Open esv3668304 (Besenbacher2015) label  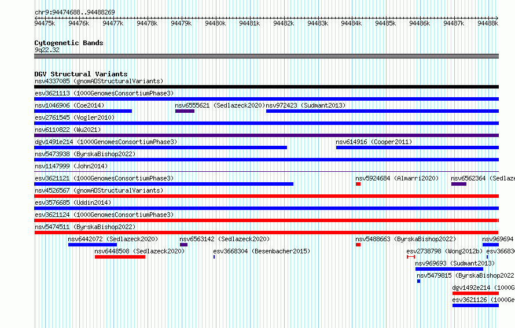tap(262, 251)
